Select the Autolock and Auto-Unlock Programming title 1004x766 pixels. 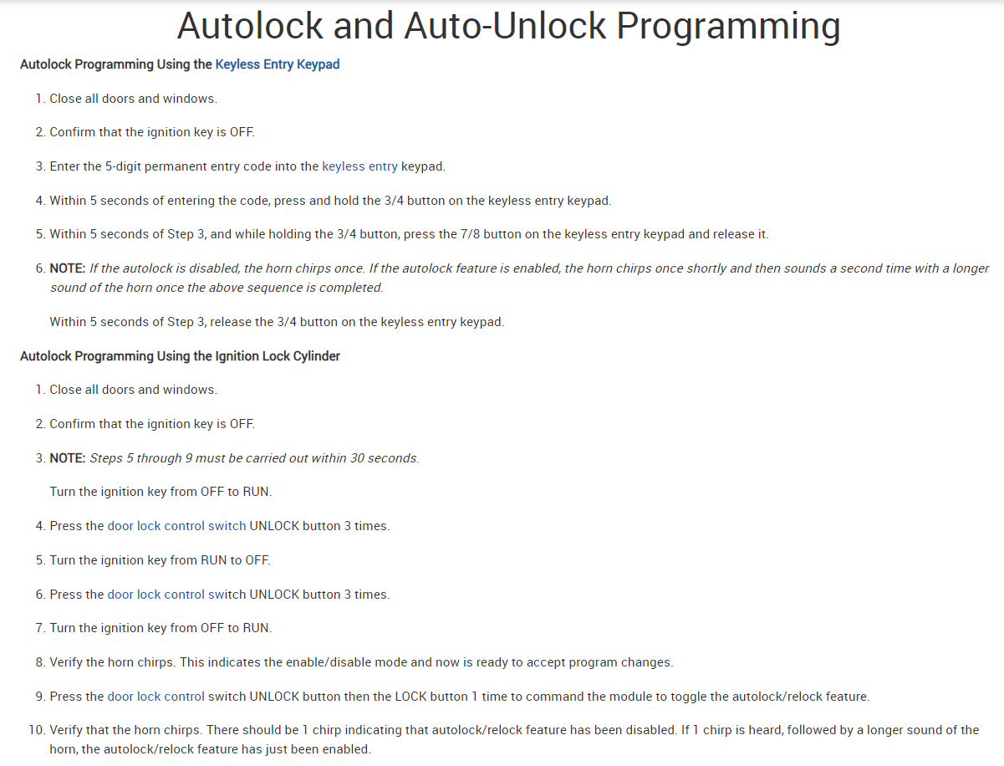(508, 26)
